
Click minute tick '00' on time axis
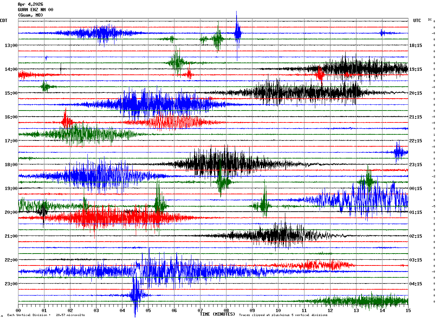coord(18,310)
